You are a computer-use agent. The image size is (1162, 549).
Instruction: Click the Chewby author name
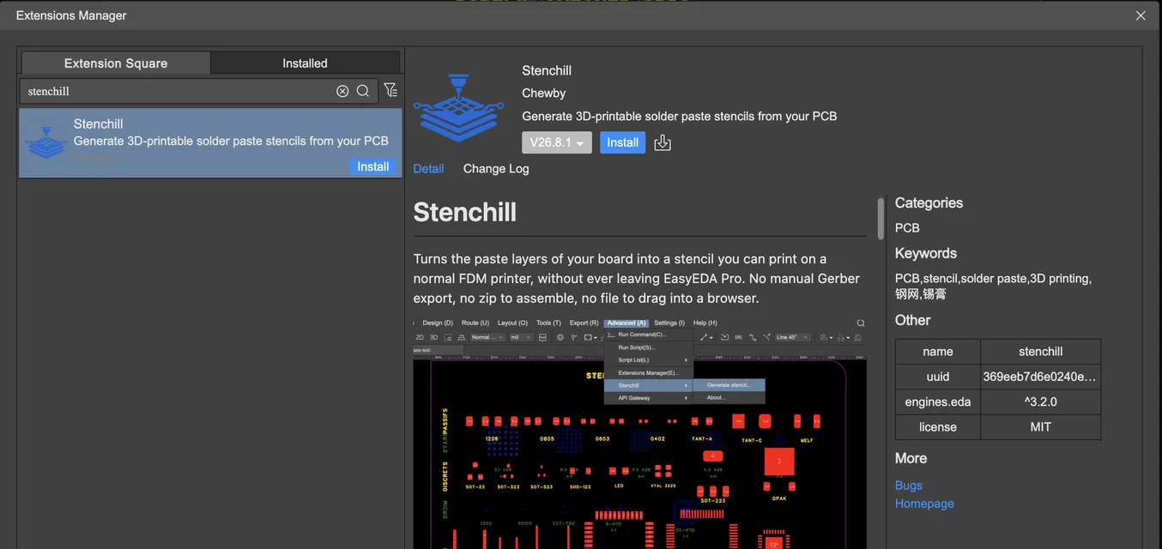[544, 93]
